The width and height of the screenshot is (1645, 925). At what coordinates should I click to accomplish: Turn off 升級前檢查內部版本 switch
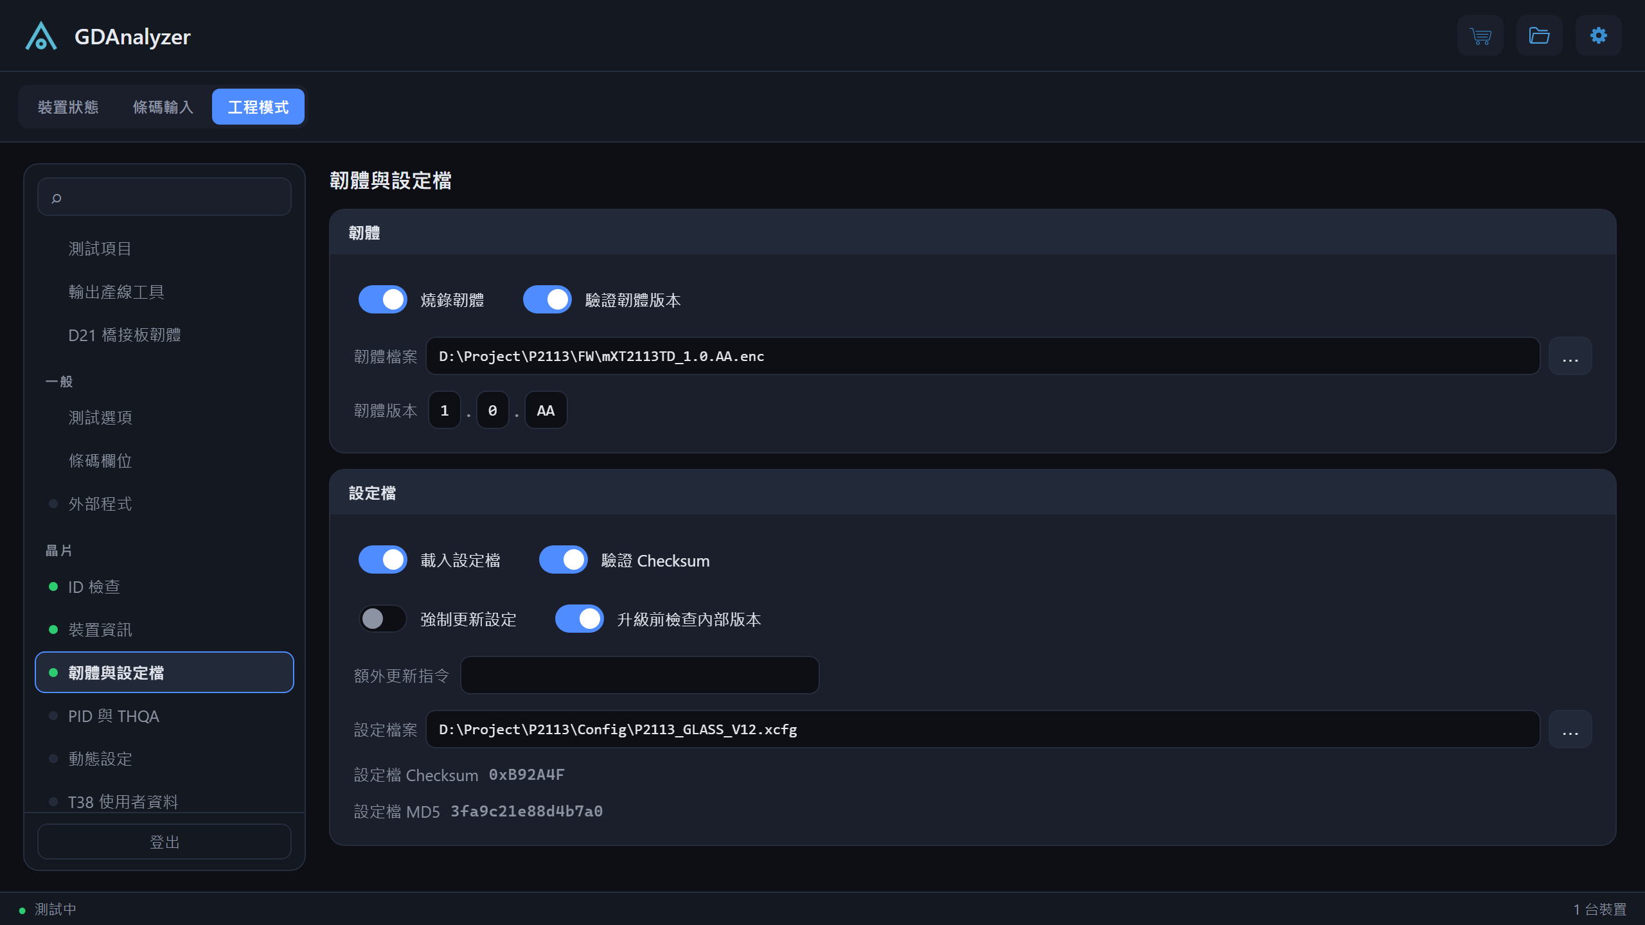pyautogui.click(x=579, y=619)
